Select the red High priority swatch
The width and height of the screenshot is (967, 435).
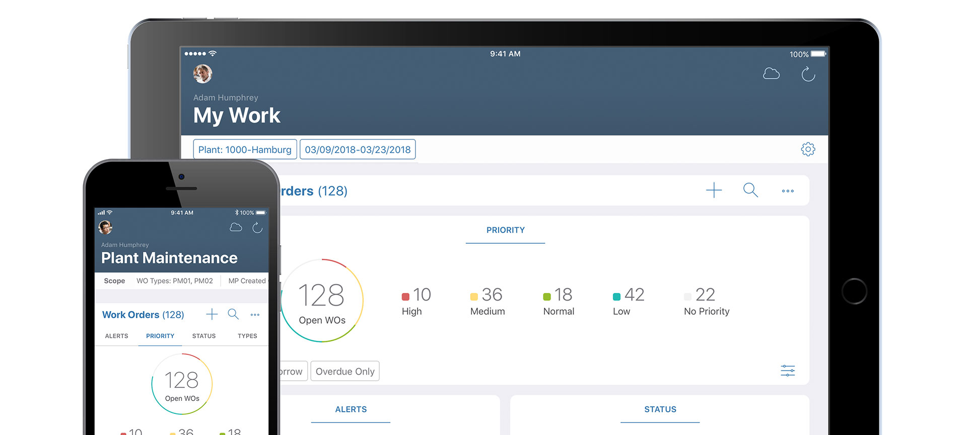[x=405, y=297]
